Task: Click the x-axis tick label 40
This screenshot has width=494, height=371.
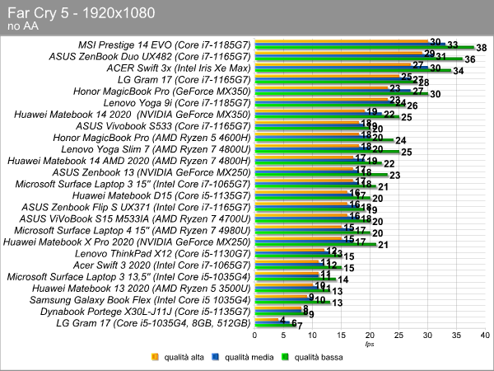Action: [486, 336]
